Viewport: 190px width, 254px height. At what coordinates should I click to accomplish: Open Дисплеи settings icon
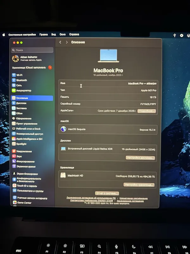tap(14, 103)
